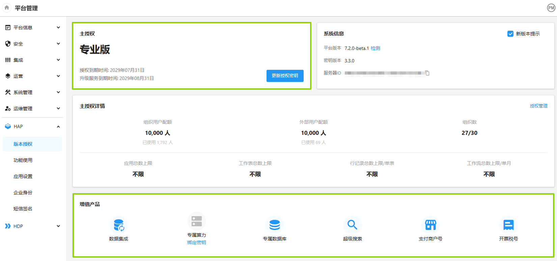Open the 支付商户号 store icon
This screenshot has height=261, width=557.
click(x=430, y=225)
